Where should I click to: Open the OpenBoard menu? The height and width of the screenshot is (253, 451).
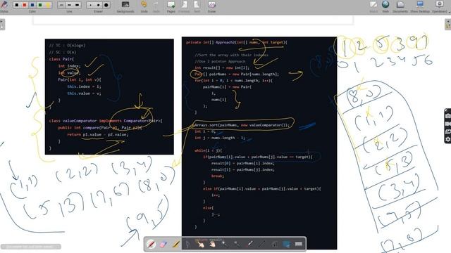point(440,6)
